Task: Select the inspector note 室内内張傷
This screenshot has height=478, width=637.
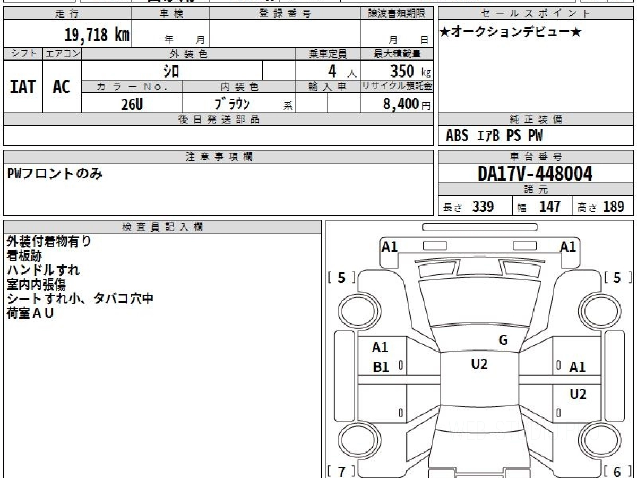Action: coord(37,284)
